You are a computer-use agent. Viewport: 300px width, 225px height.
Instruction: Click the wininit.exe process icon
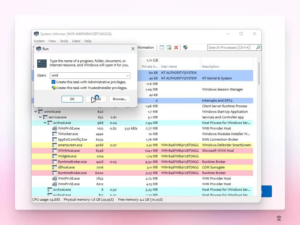[x=40, y=112]
